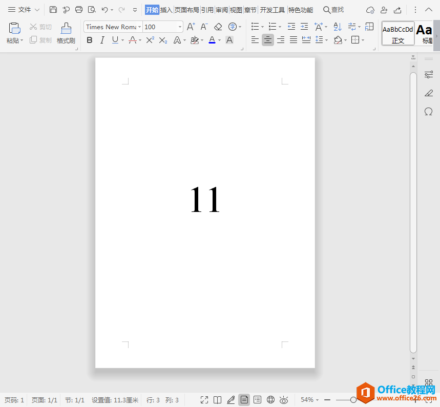Click the share/export icon at top right
The height and width of the screenshot is (407, 440).
click(397, 10)
